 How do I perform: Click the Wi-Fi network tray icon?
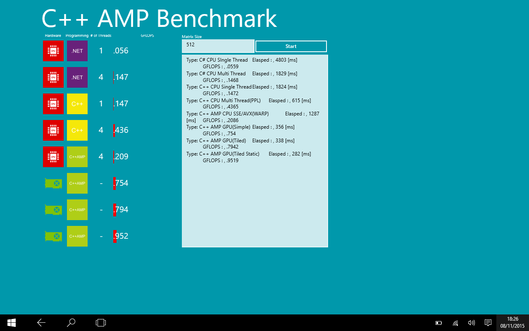coord(455,323)
